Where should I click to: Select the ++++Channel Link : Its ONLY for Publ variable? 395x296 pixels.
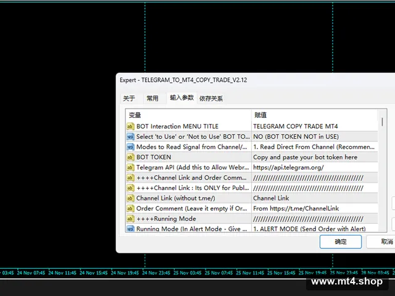pos(193,188)
